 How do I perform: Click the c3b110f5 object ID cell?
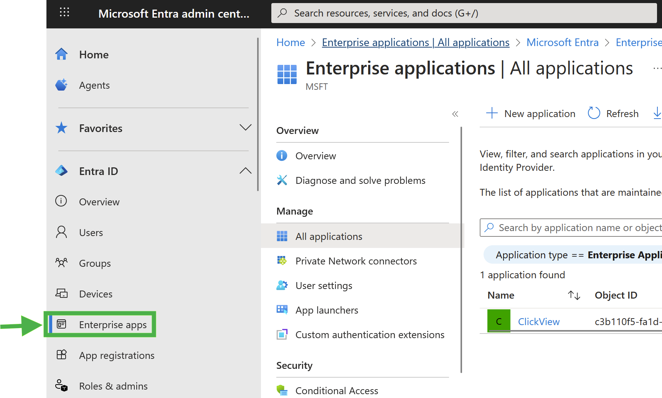click(x=628, y=322)
